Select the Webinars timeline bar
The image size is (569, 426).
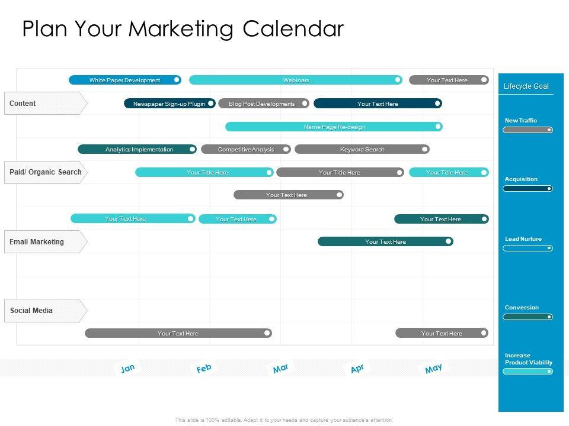(x=295, y=80)
